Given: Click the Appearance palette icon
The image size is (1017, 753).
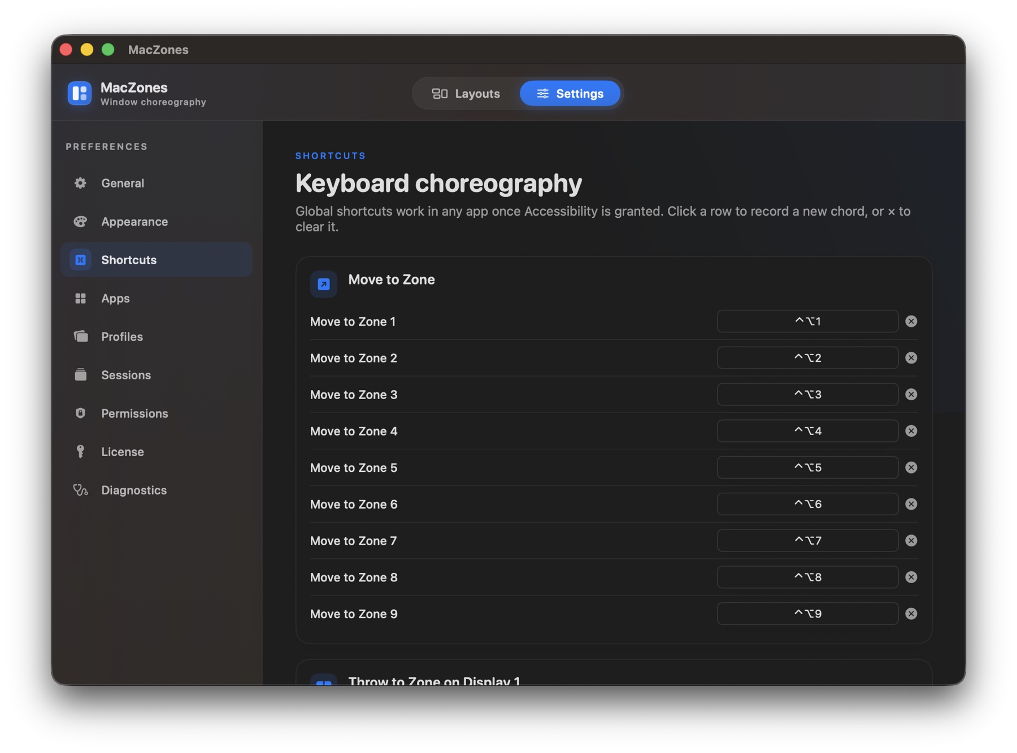Looking at the screenshot, I should pos(80,221).
